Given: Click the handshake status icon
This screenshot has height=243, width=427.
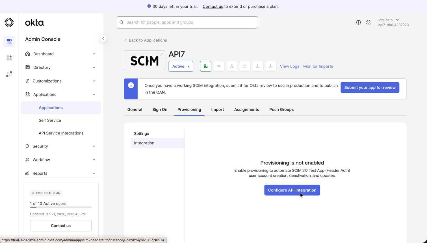Looking at the screenshot, I should click(x=218, y=66).
